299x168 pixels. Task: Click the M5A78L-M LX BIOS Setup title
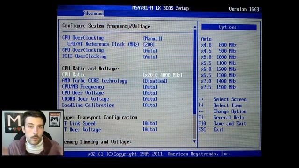tap(160, 8)
